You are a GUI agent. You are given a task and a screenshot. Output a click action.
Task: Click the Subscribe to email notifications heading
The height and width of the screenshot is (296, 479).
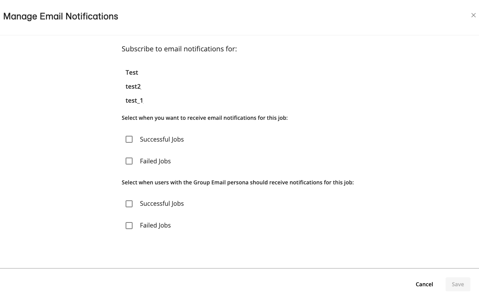(179, 49)
